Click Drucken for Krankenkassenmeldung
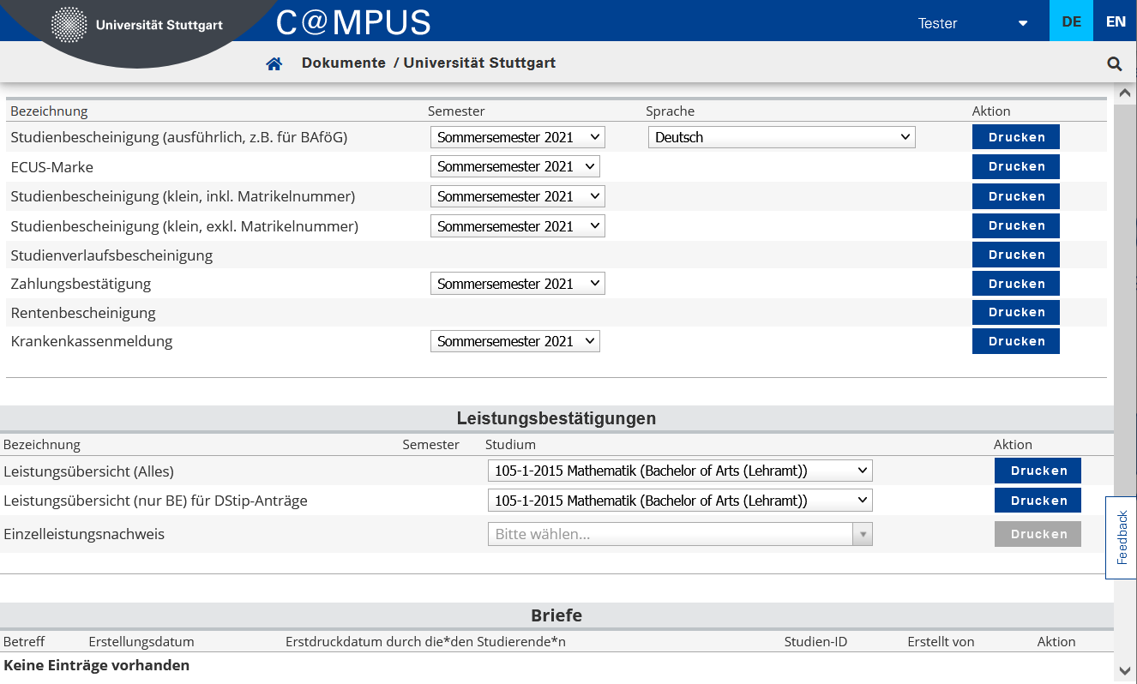1137x684 pixels. (1016, 341)
